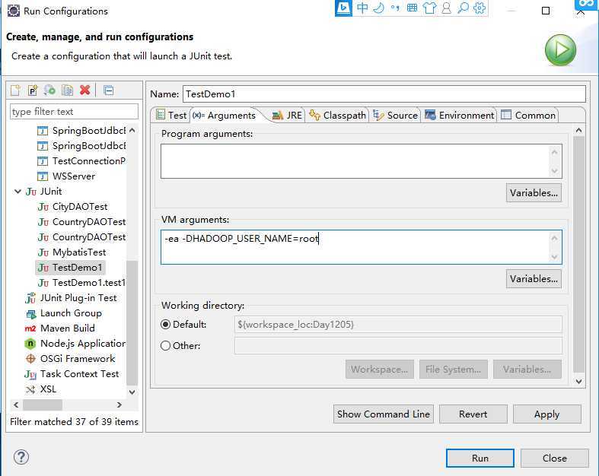Image resolution: width=599 pixels, height=476 pixels.
Task: Select Other working directory radio button
Action: tap(165, 346)
